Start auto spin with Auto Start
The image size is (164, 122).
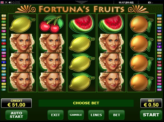[x=16, y=115]
